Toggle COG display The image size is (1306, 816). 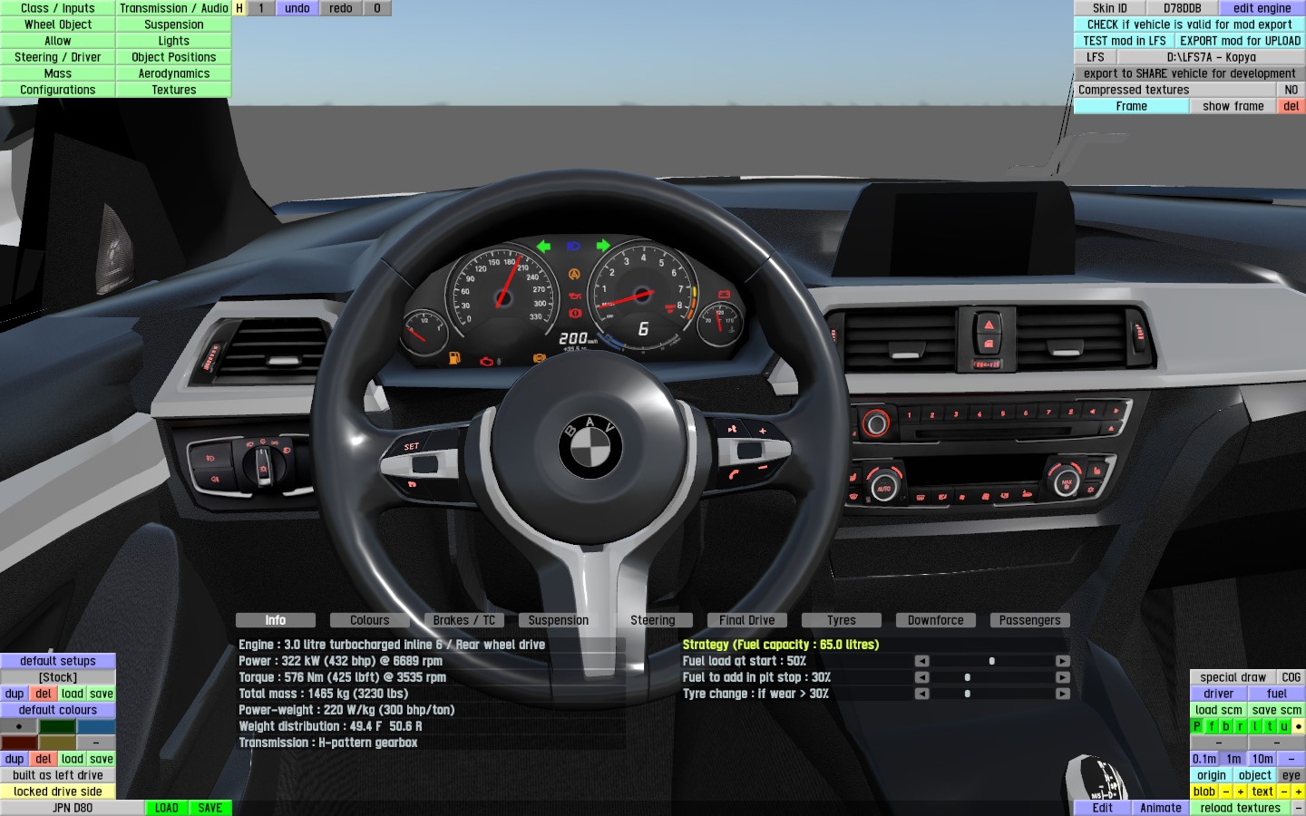1291,677
